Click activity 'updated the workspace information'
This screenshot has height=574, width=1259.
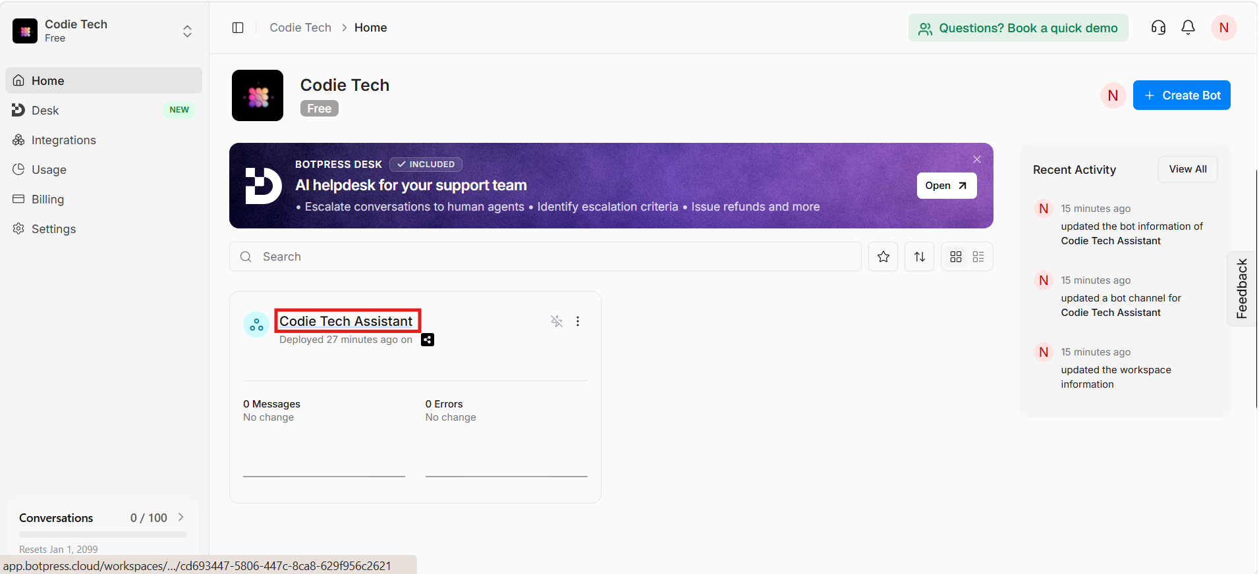[1116, 377]
